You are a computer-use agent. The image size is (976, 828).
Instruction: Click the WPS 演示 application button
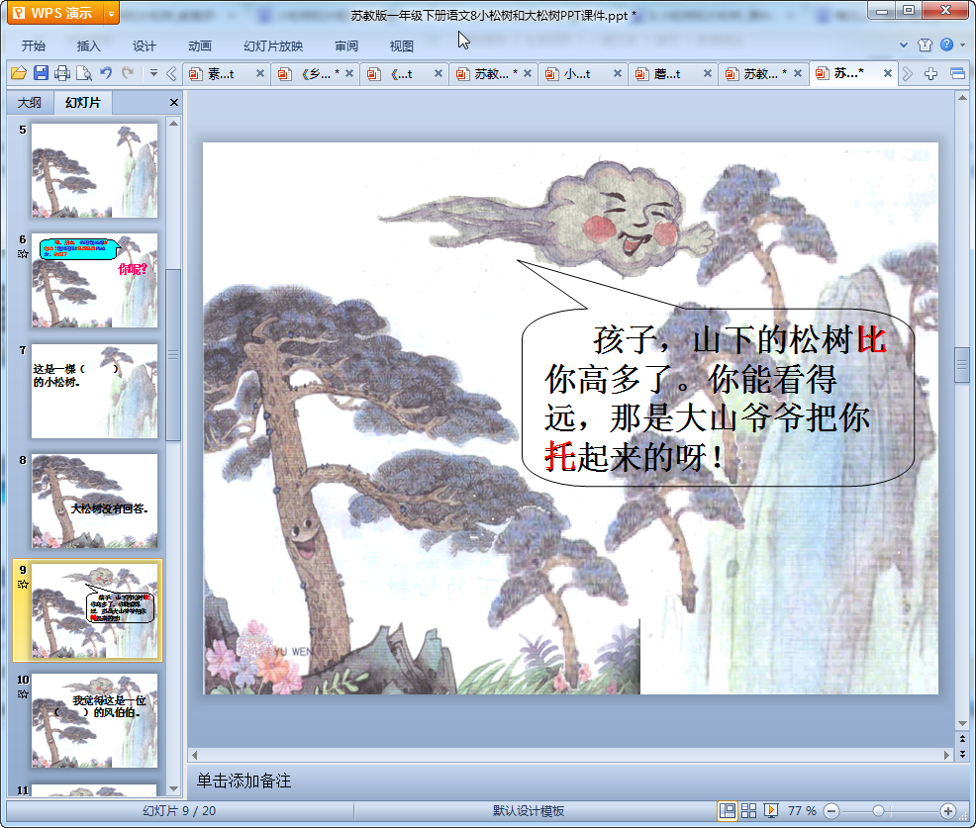(x=56, y=13)
